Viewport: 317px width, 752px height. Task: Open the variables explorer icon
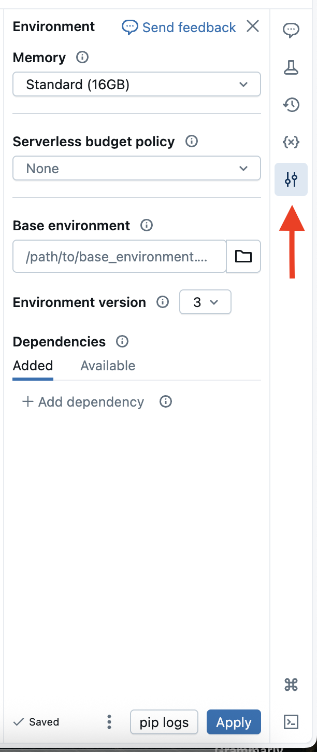[x=291, y=142]
